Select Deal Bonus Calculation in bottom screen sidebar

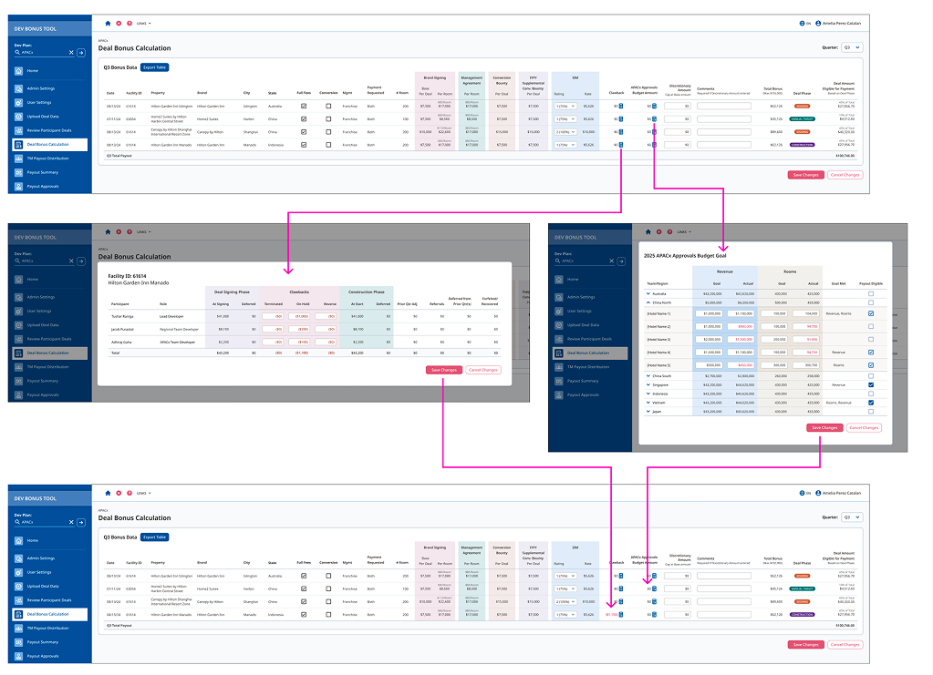[x=49, y=614]
